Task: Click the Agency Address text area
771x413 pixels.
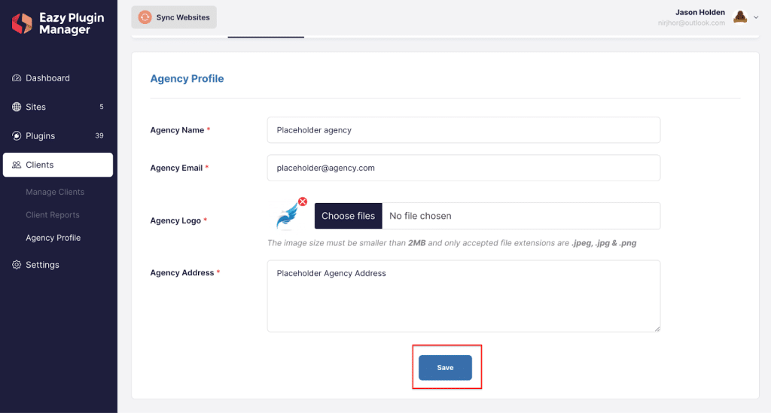Action: coord(464,296)
